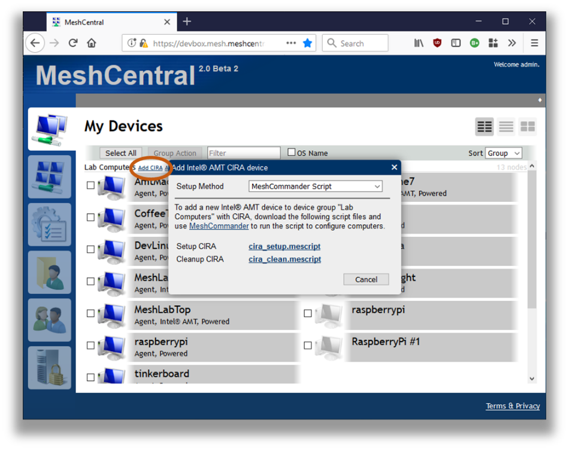
Task: Download cira_setup.mescript file
Action: tap(284, 246)
